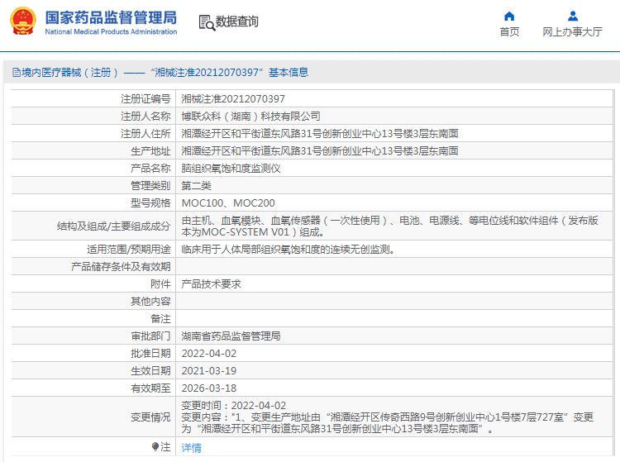
Task: Click the 注册人住所 address value
Action: point(319,134)
